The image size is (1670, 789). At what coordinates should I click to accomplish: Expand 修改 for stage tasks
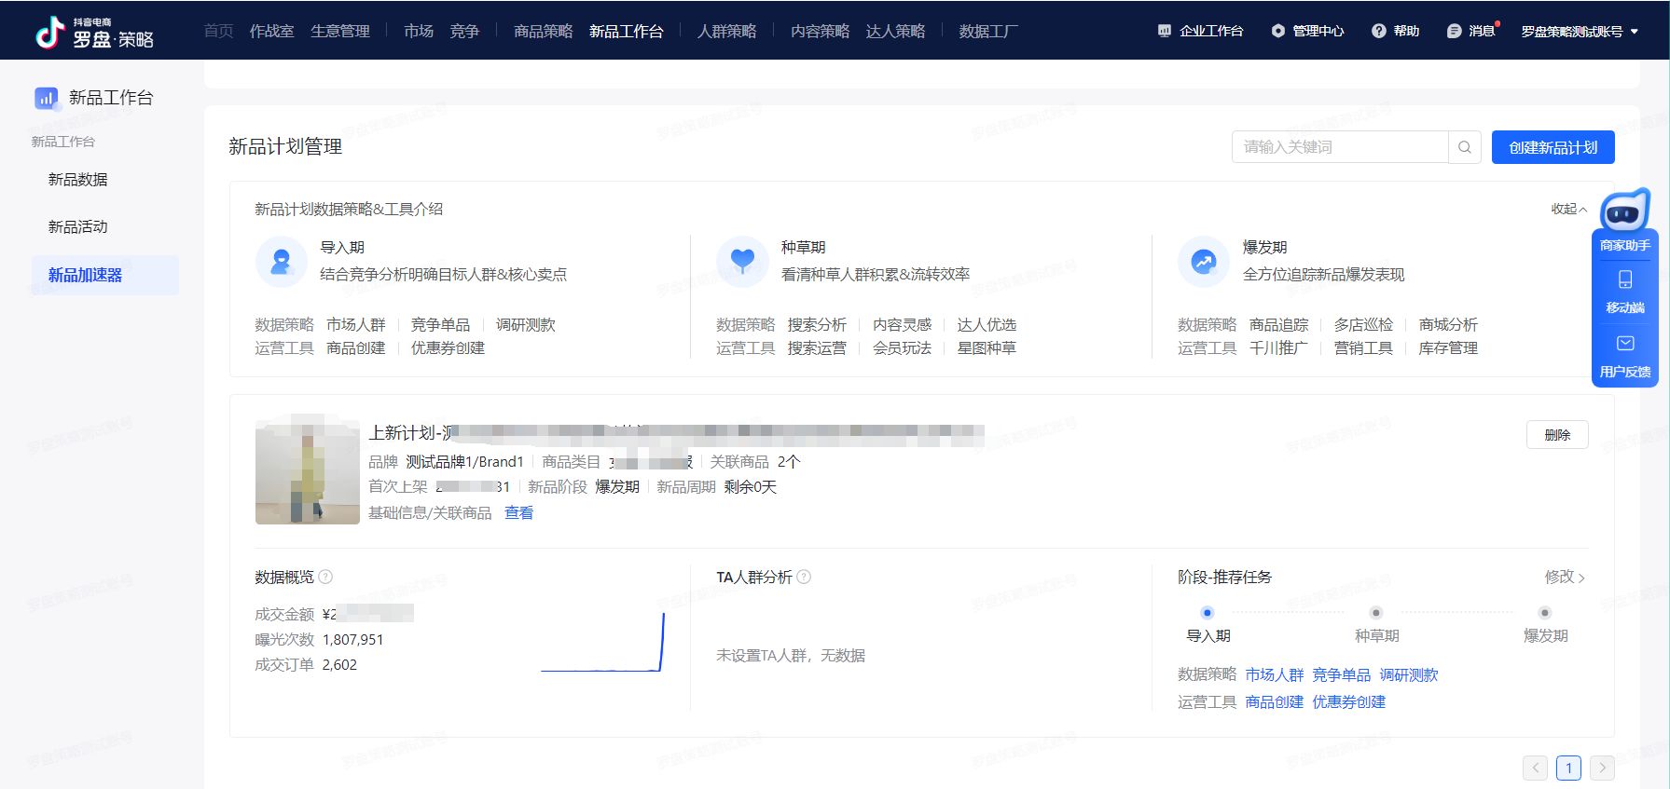click(x=1564, y=578)
